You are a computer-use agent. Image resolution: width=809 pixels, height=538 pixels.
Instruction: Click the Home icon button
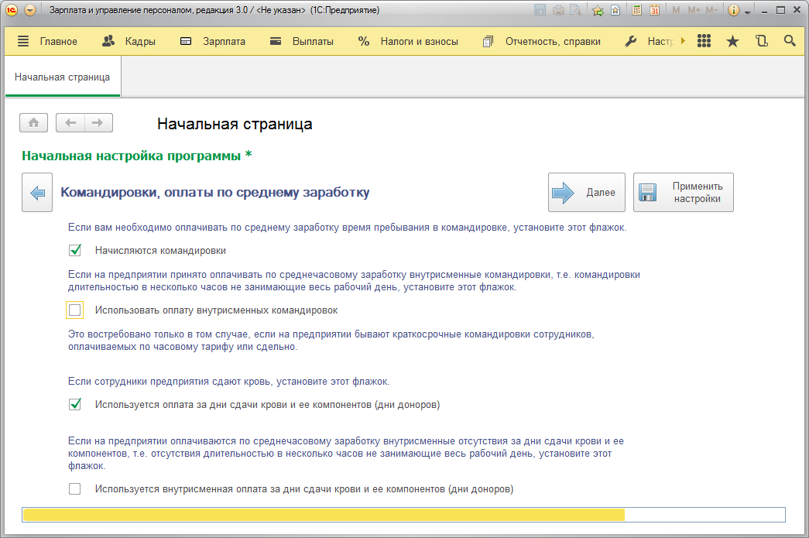34,122
